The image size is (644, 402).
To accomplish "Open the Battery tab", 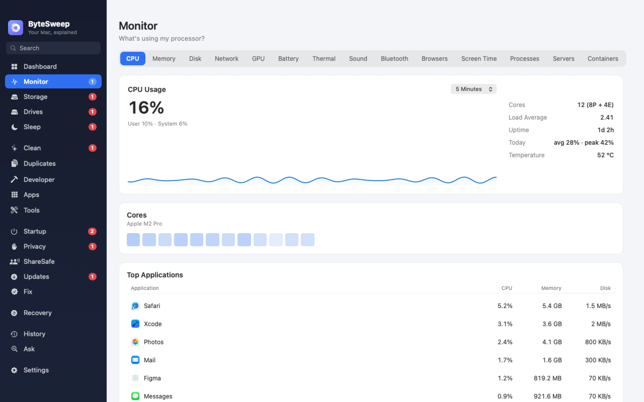I will pos(288,59).
